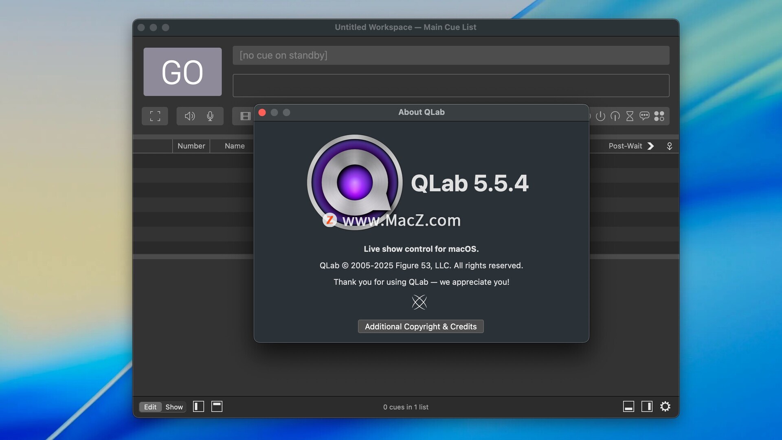Click the Name column header

(235, 146)
